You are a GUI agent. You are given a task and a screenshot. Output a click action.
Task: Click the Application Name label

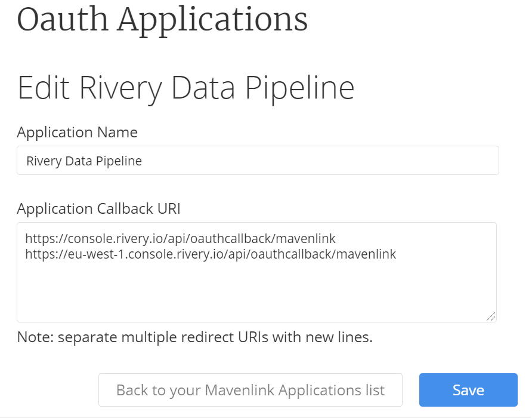click(x=77, y=132)
